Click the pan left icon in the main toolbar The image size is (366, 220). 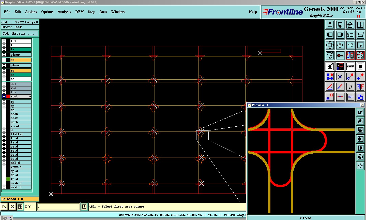[330, 35]
